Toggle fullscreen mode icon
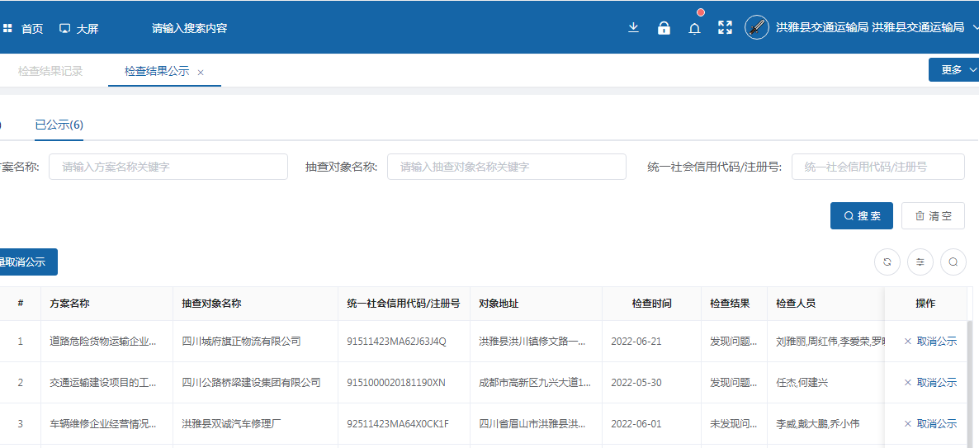This screenshot has height=448, width=979. pyautogui.click(x=725, y=28)
